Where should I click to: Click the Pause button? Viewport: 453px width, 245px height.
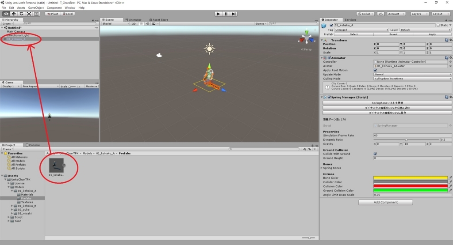click(226, 14)
